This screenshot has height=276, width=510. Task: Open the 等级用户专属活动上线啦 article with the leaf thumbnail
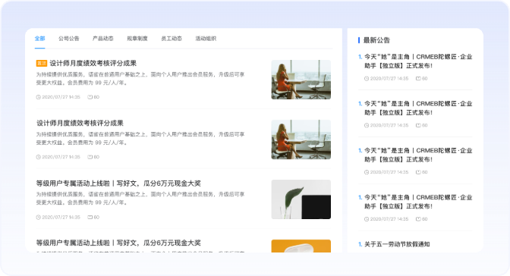coord(118,183)
